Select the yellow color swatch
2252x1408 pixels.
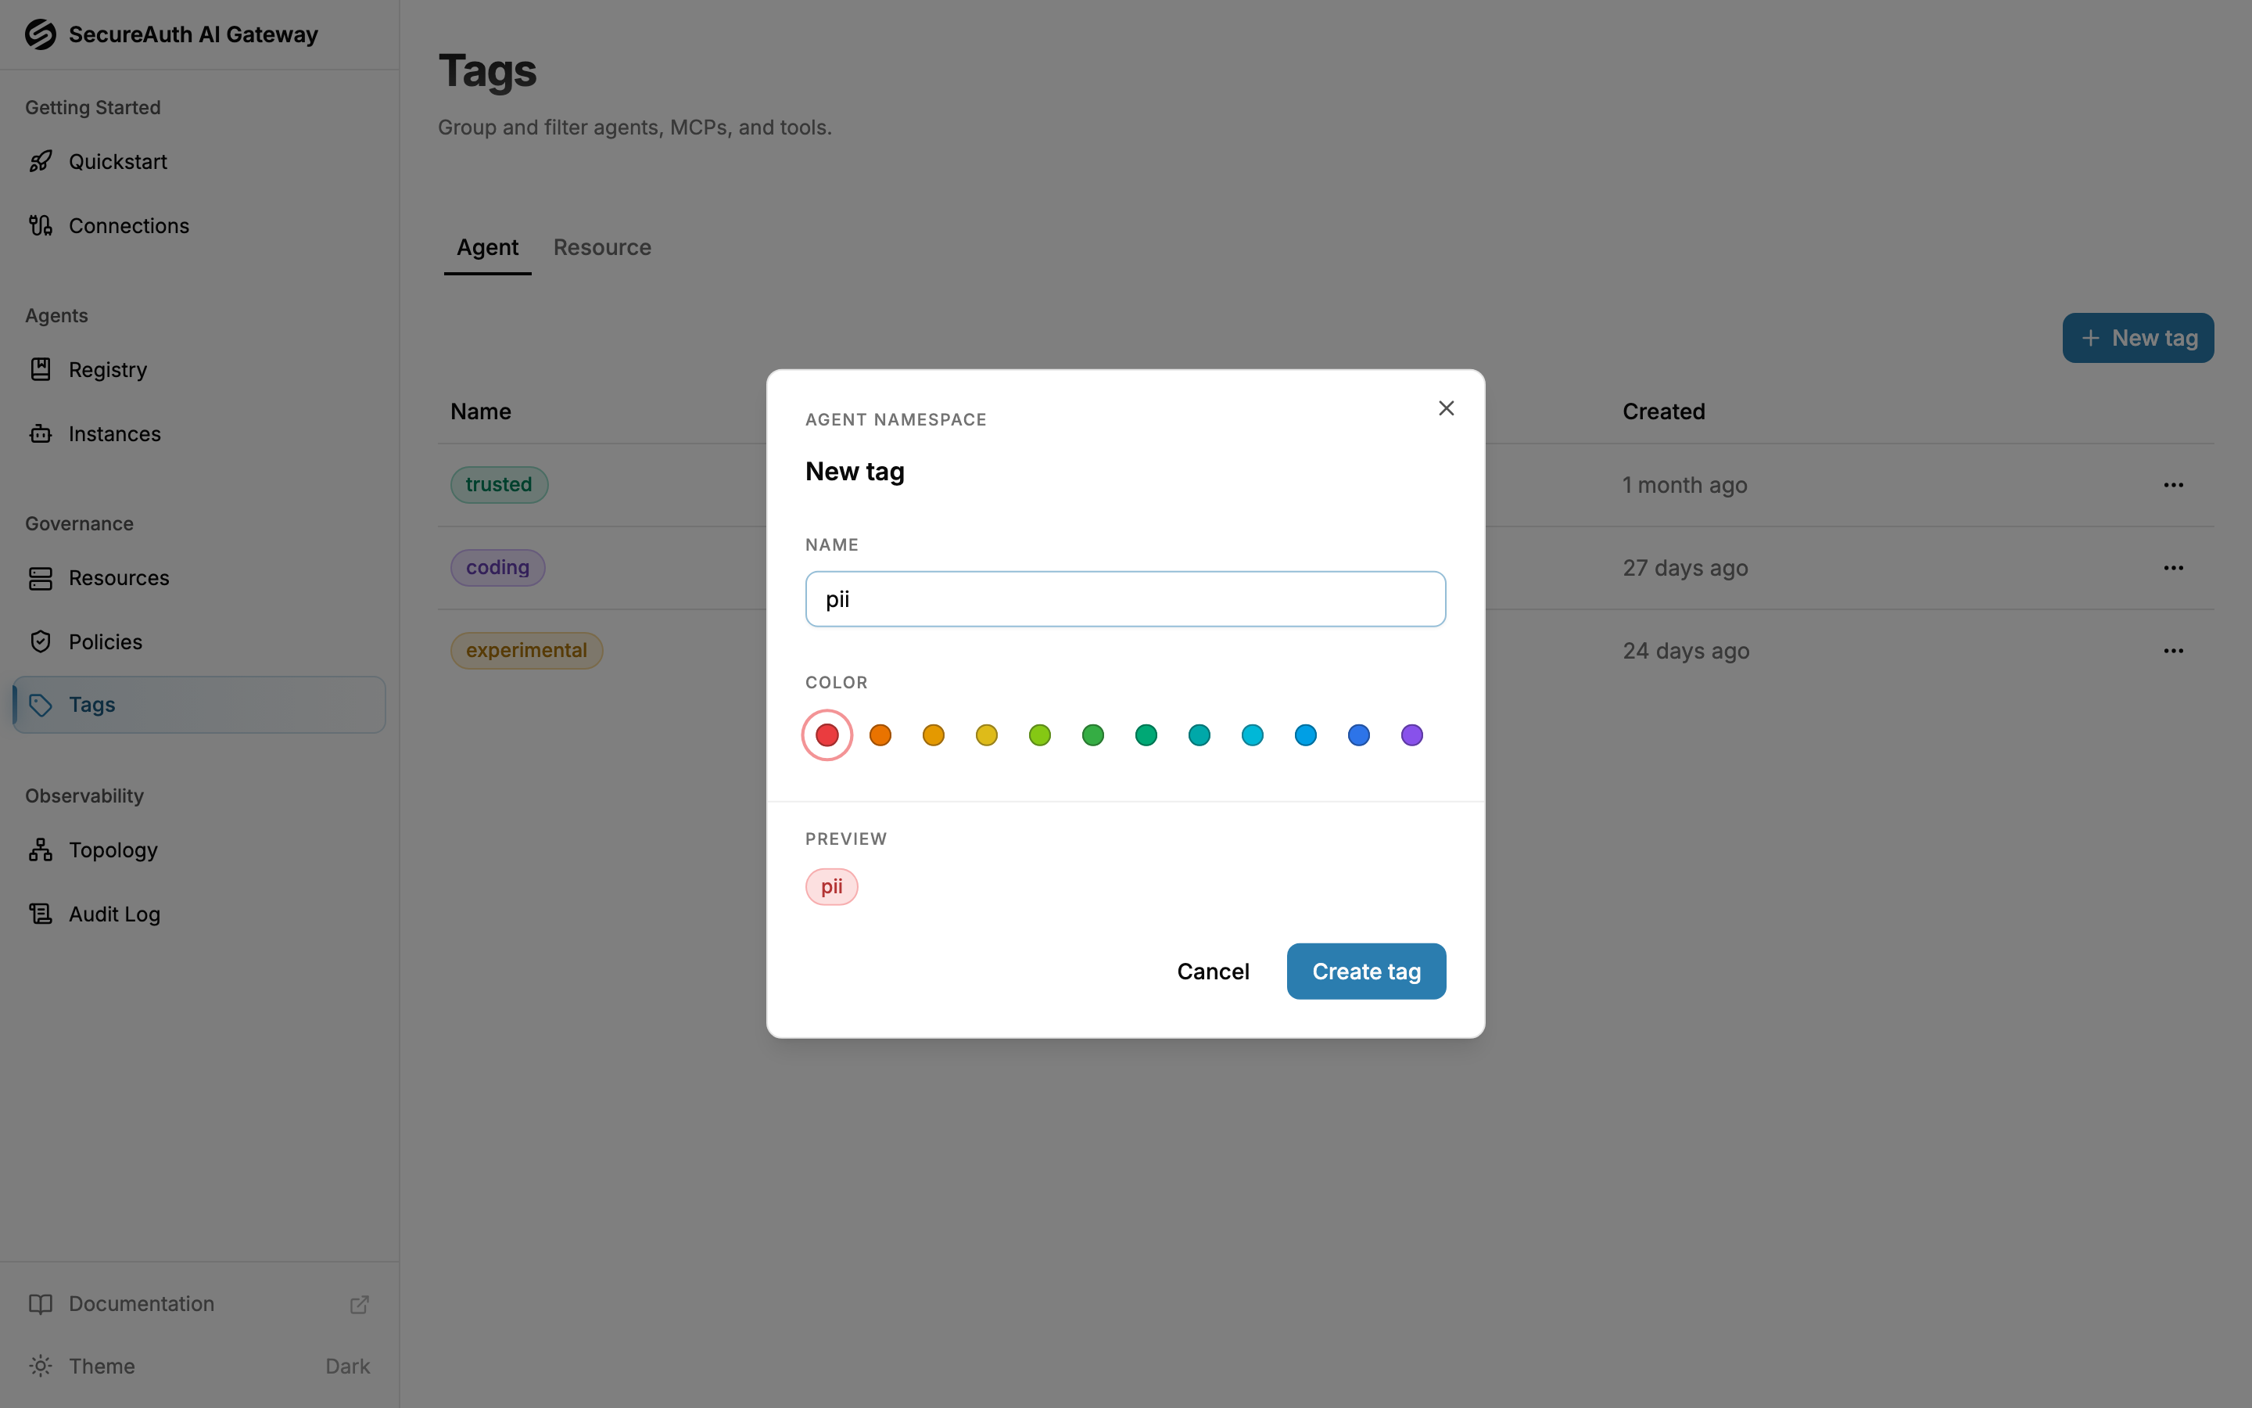click(986, 735)
